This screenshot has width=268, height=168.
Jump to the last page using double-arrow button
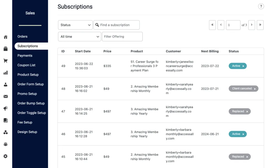tap(260, 25)
